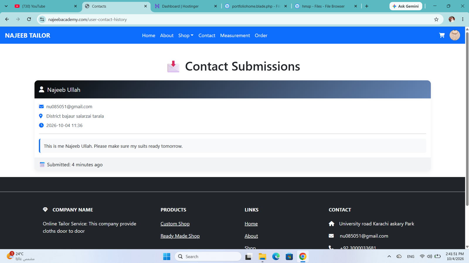Open site information icon in address bar

[42, 19]
